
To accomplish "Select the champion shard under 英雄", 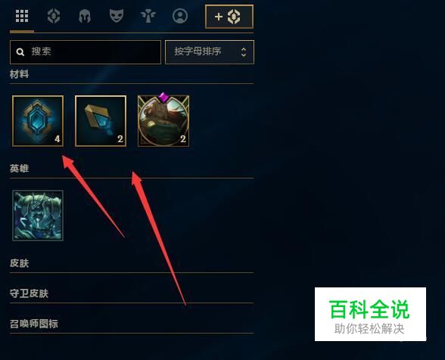I will 38,216.
